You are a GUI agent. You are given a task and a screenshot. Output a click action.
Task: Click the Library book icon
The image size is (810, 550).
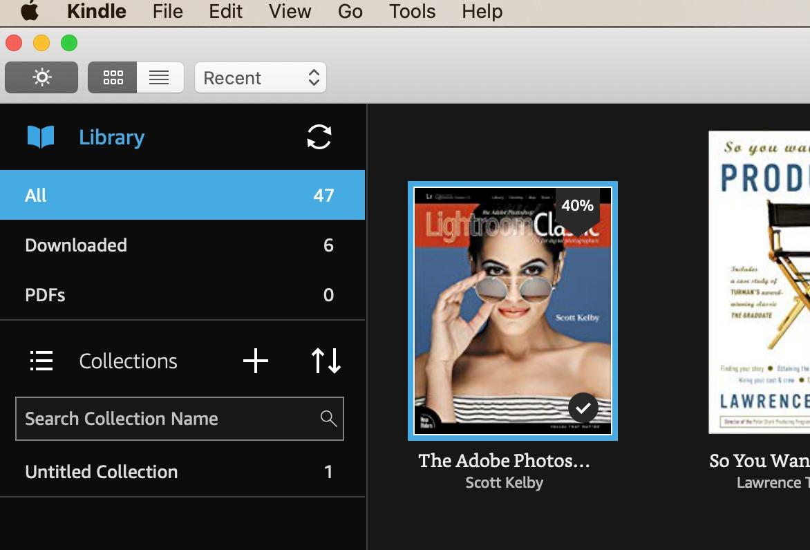[x=41, y=137]
